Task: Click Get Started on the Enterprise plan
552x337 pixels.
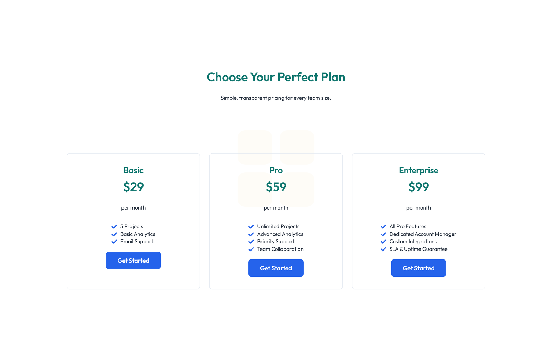Action: pyautogui.click(x=418, y=268)
